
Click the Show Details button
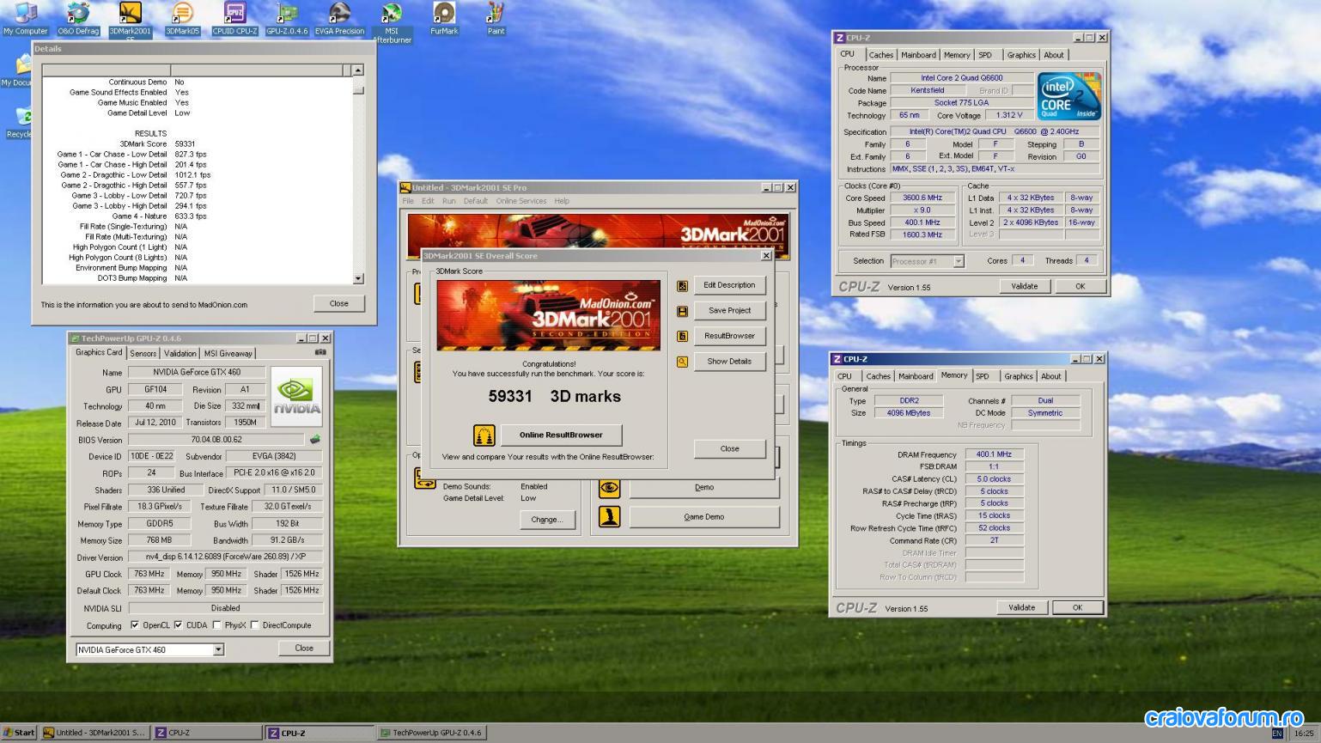pos(729,362)
